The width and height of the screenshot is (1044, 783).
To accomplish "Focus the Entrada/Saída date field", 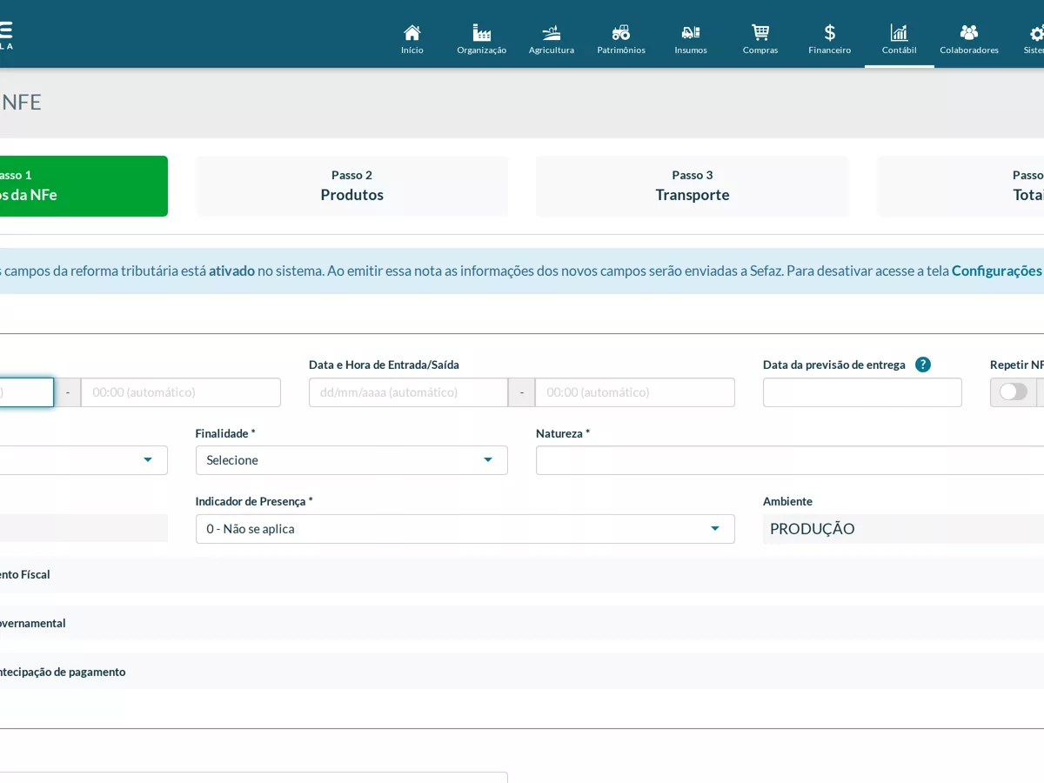I will tap(408, 392).
